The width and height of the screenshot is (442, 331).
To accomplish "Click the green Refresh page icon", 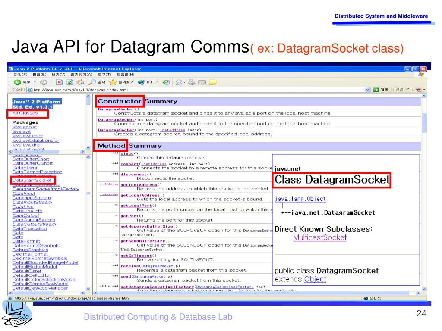I will [70, 82].
